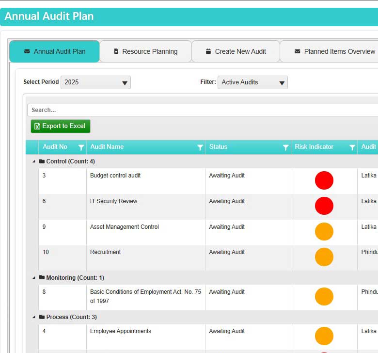Sort by the Audit Name column header

[107, 147]
